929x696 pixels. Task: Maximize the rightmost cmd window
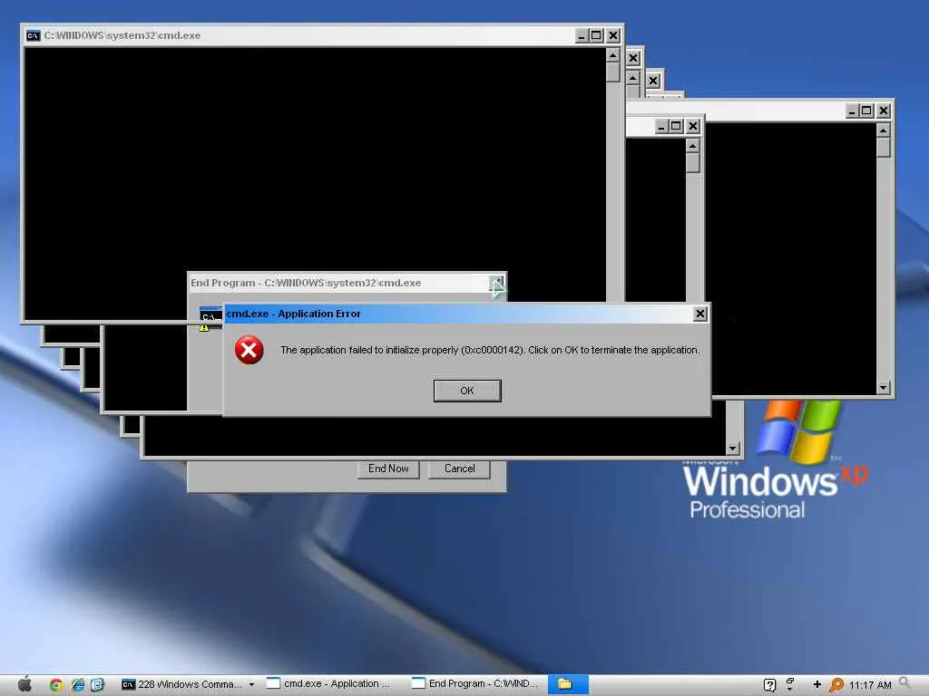tap(866, 111)
